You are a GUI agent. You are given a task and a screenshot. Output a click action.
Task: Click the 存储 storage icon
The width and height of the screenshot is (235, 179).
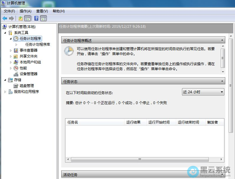pyautogui.click(x=10, y=80)
